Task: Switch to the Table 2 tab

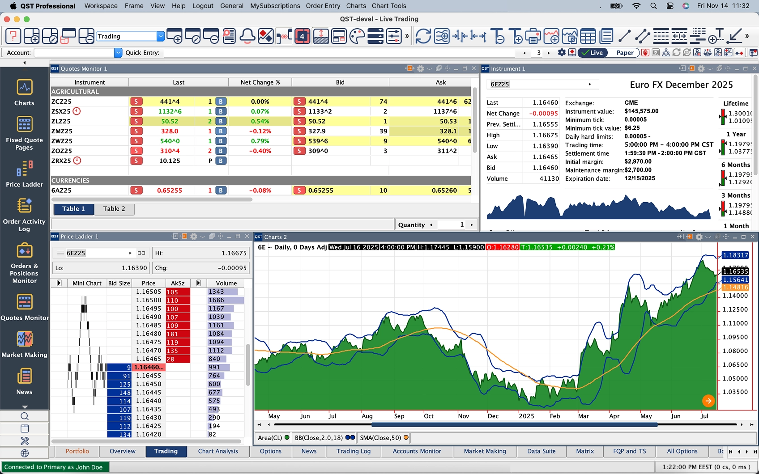Action: point(114,209)
